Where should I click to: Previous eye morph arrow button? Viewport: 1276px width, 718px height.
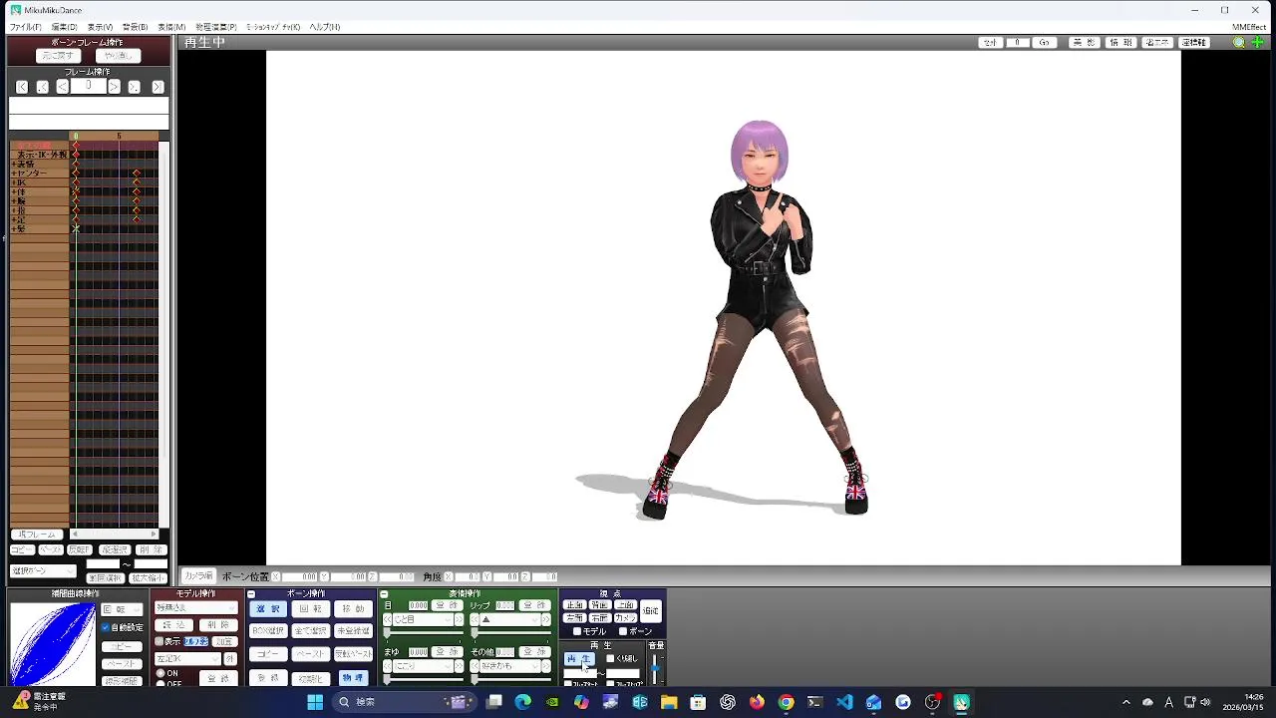[x=388, y=619]
